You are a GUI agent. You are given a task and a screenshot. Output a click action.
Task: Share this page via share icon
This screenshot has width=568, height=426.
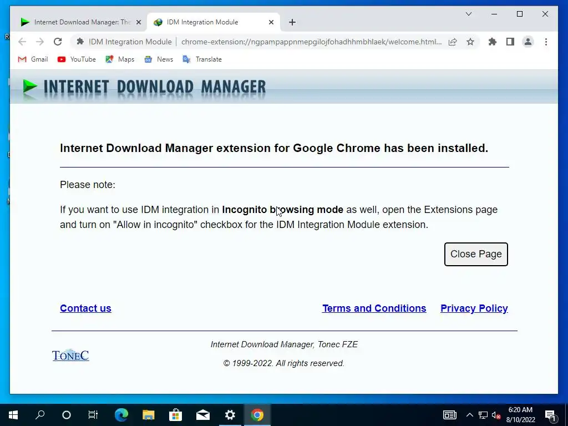click(x=453, y=42)
